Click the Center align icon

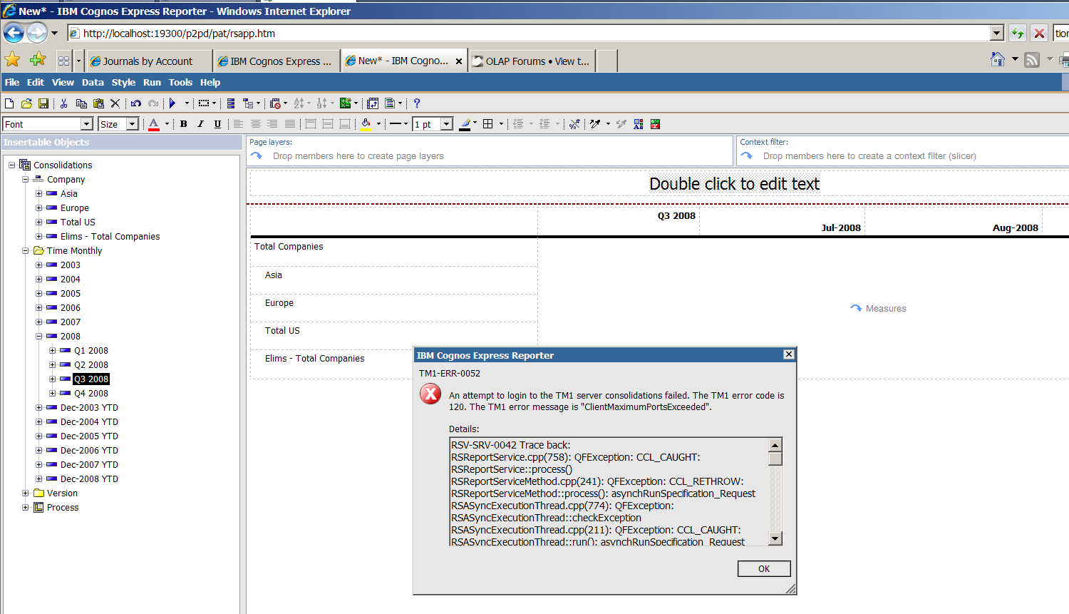(255, 124)
